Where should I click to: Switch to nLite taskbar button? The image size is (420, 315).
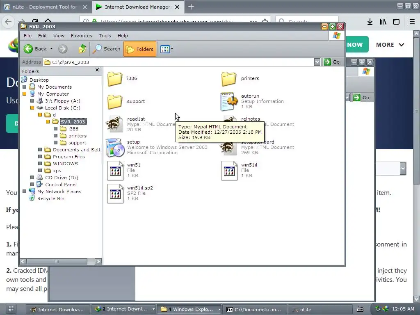tap(320, 310)
